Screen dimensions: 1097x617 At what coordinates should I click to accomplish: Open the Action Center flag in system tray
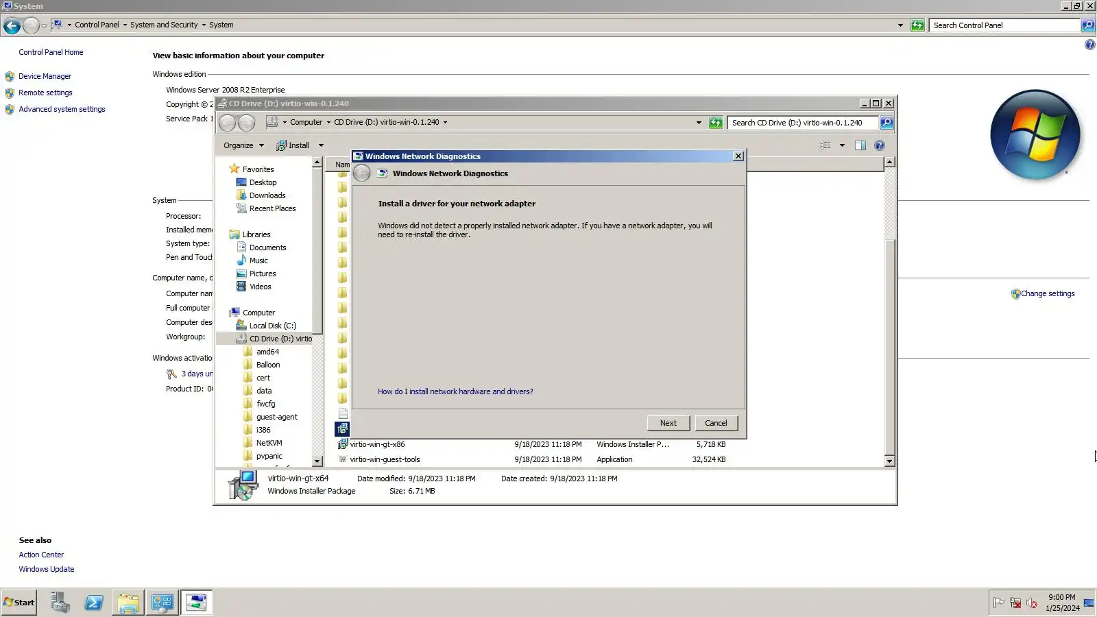coord(999,603)
